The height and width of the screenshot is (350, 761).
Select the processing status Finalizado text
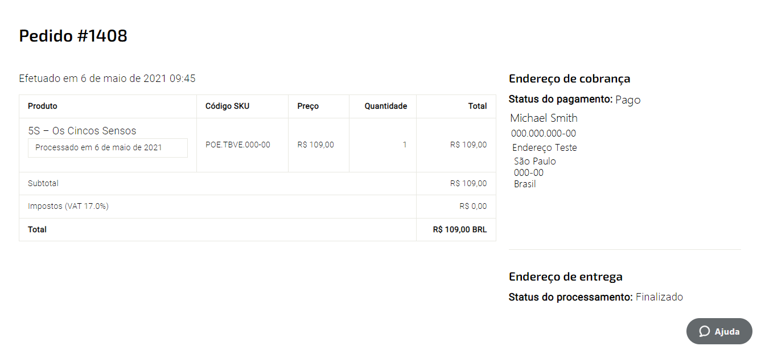tap(659, 297)
